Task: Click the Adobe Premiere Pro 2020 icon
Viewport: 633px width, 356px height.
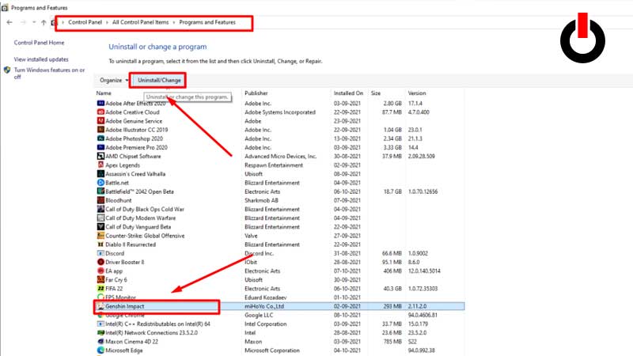Action: (x=100, y=147)
